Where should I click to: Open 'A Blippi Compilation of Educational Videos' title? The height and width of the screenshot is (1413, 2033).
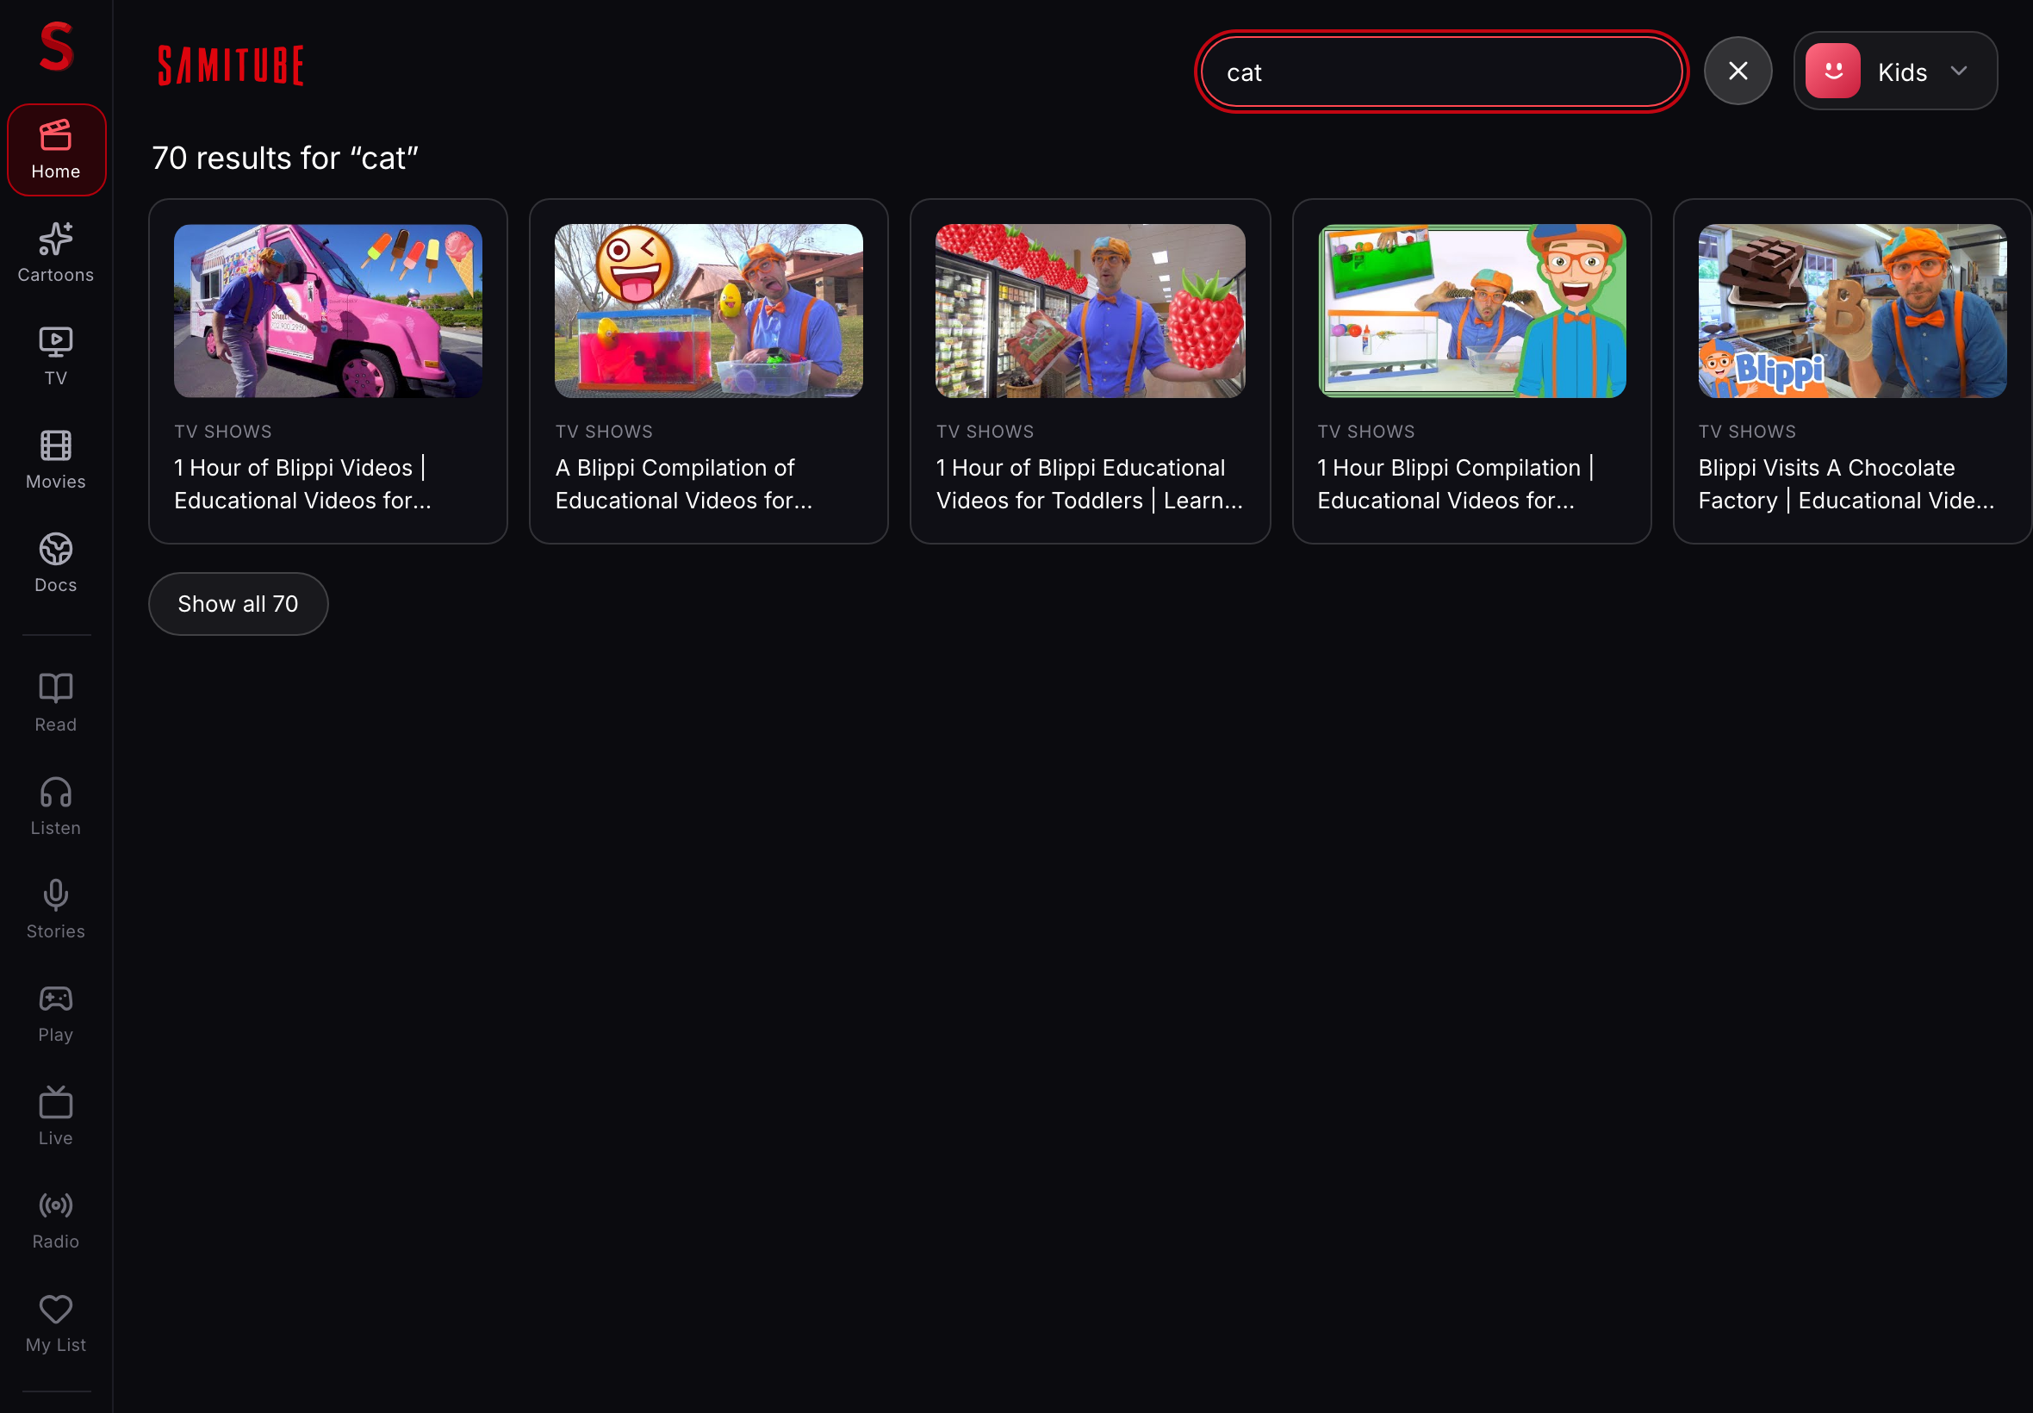coord(683,484)
